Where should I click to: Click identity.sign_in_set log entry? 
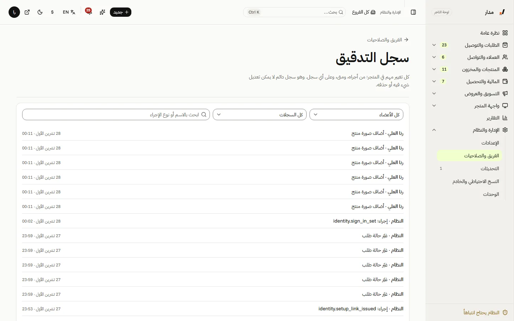[213, 221]
